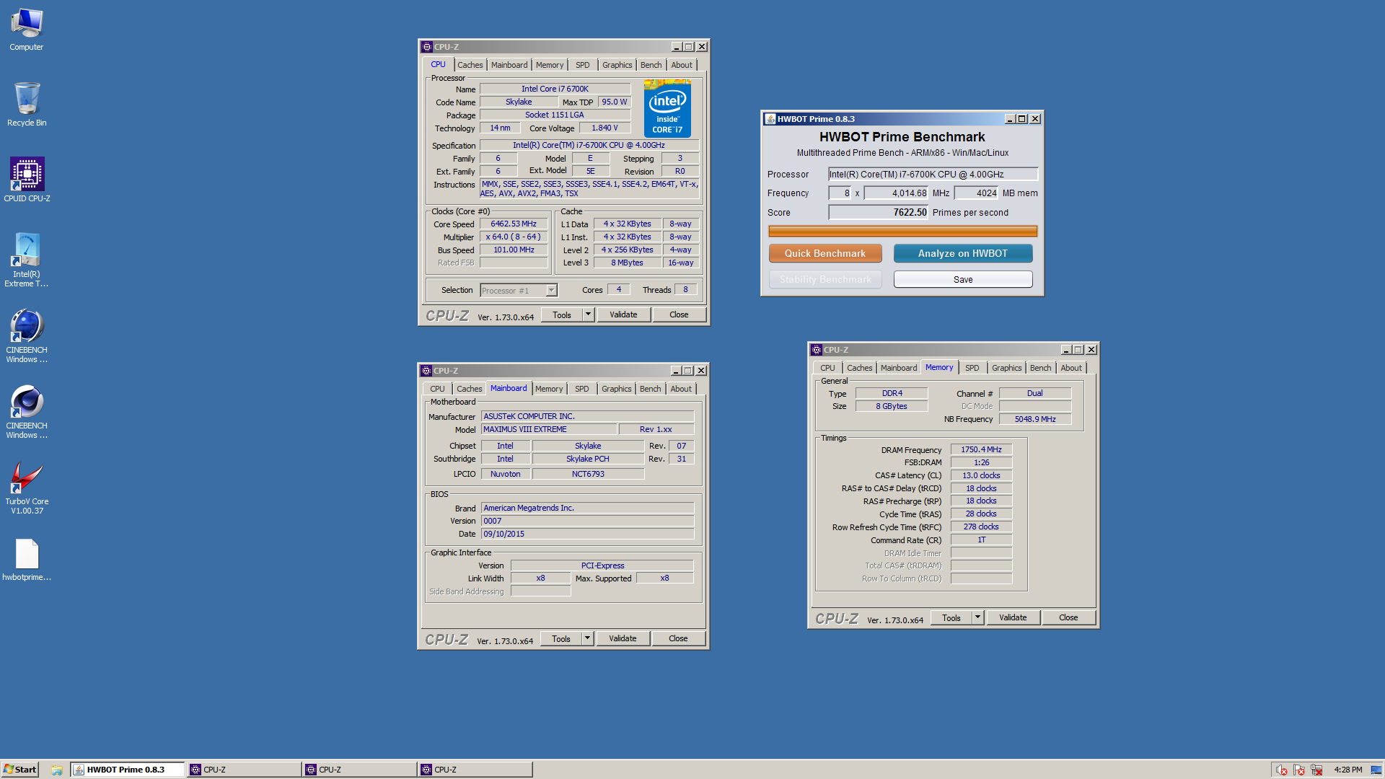Click Tools button in the CPU window
Image resolution: width=1385 pixels, height=779 pixels.
click(562, 314)
